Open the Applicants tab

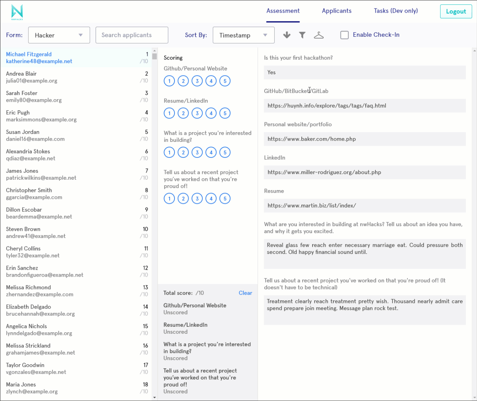[x=337, y=11]
